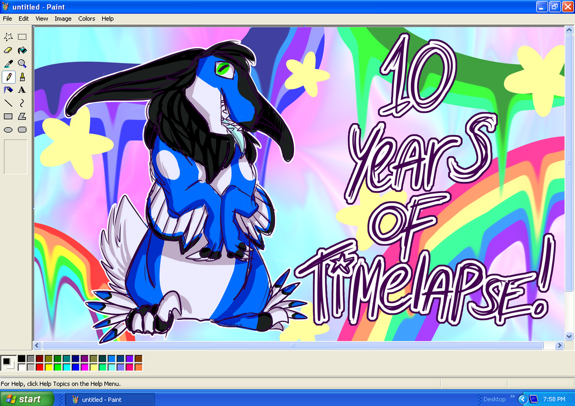Screen dimensions: 575x406
Task: Choose the violet purple swatch
Action: [129, 359]
